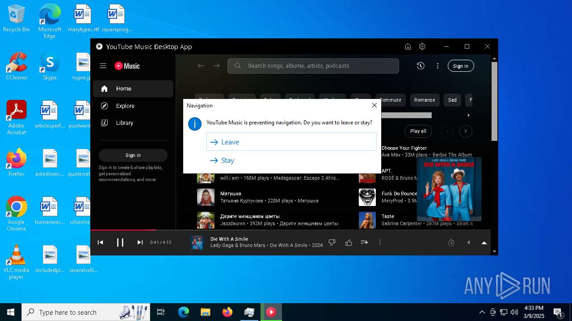572x321 pixels.
Task: Click the Play all button
Action: 418,131
